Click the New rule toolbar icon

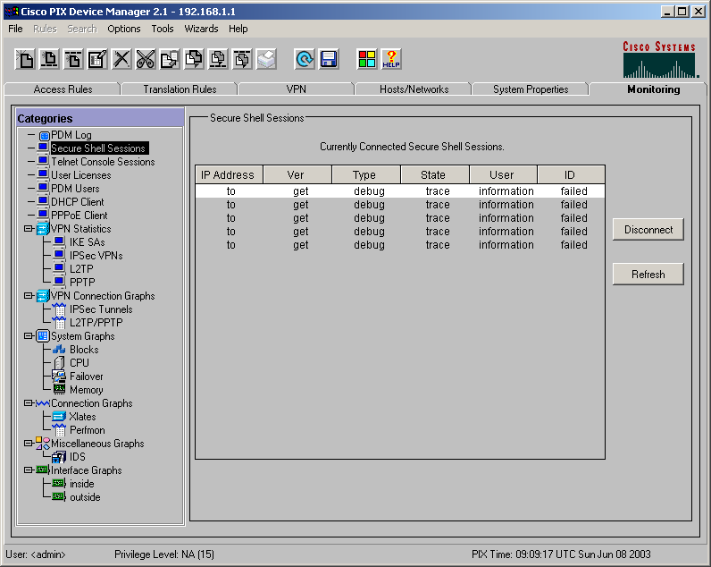point(25,59)
